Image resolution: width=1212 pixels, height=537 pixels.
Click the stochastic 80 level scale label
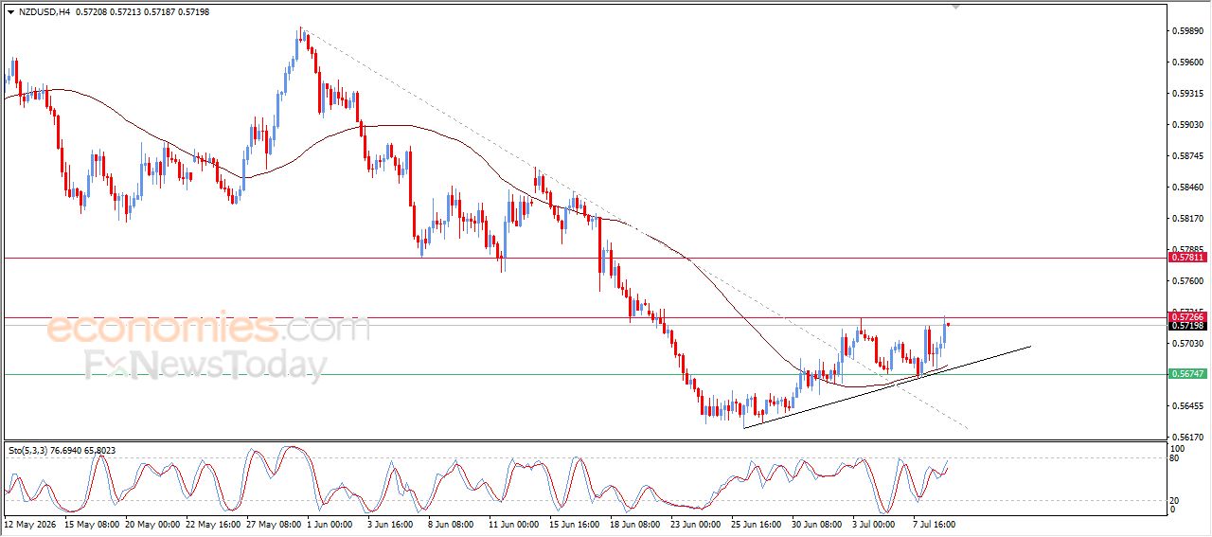tap(1177, 458)
